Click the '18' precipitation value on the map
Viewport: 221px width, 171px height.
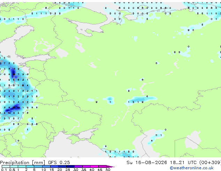click(9, 113)
